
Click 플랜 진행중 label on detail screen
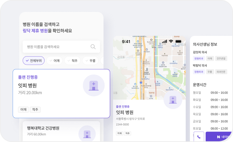122,106
